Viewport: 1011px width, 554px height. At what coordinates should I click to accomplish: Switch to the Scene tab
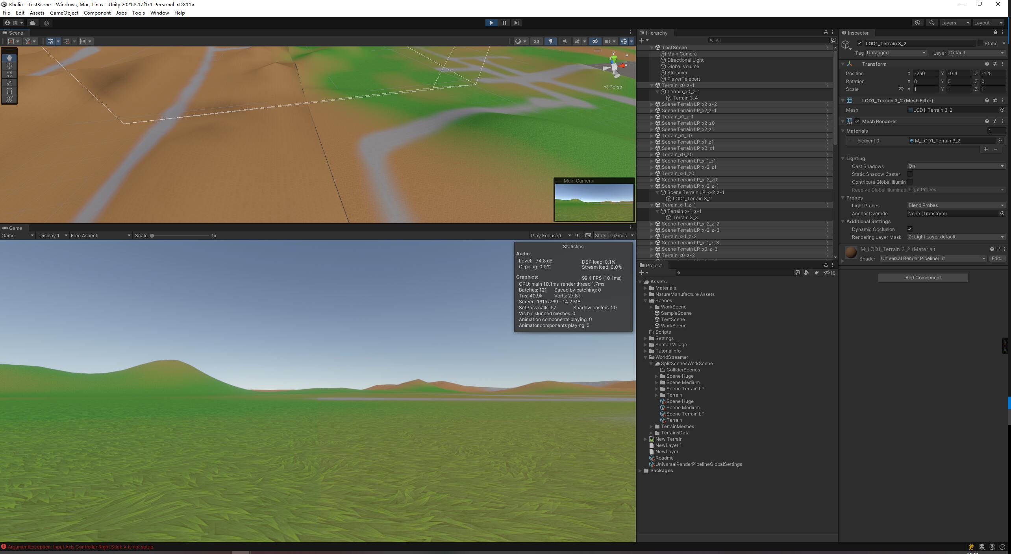click(13, 33)
